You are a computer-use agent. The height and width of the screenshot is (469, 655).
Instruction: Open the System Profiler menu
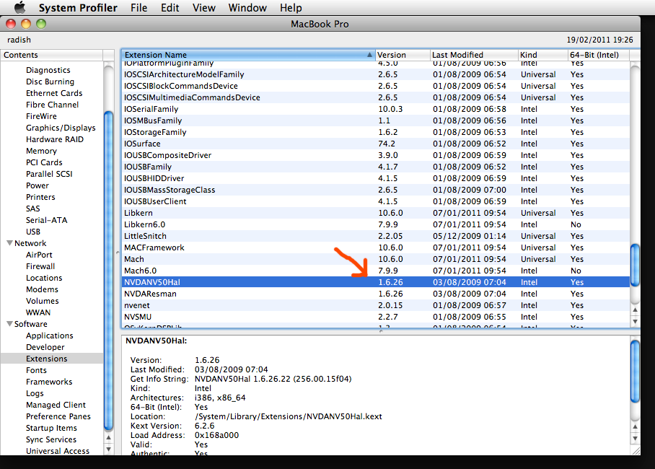[x=78, y=8]
